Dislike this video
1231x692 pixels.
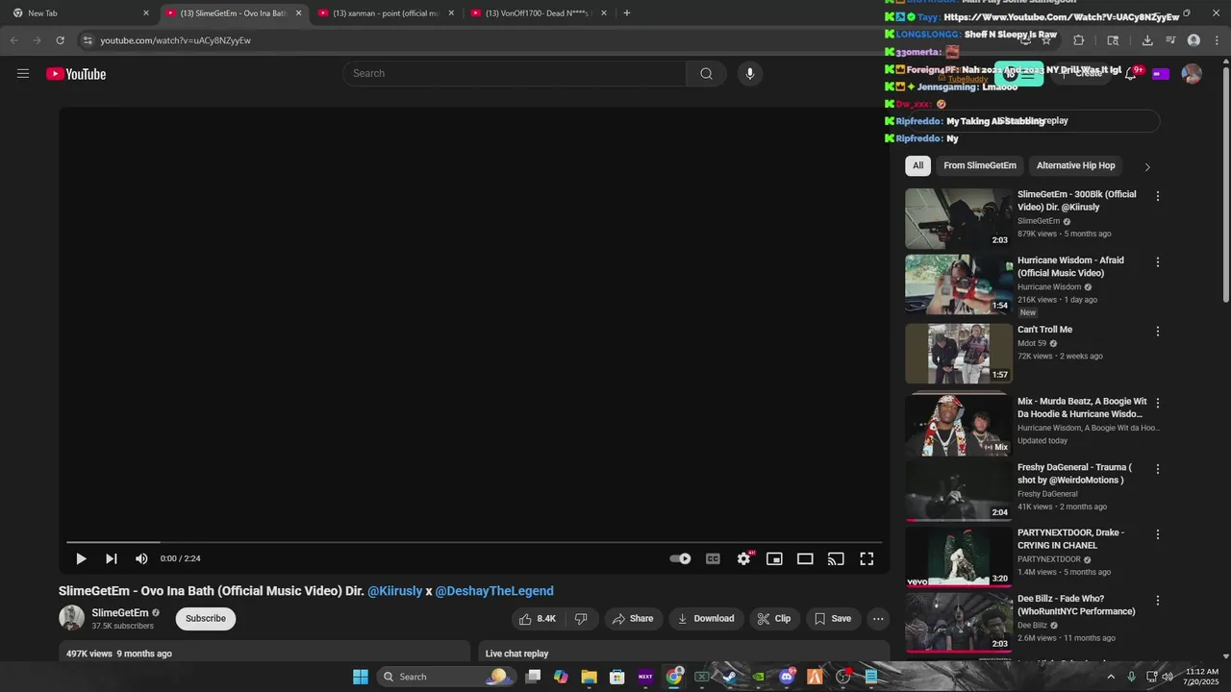pos(581,619)
